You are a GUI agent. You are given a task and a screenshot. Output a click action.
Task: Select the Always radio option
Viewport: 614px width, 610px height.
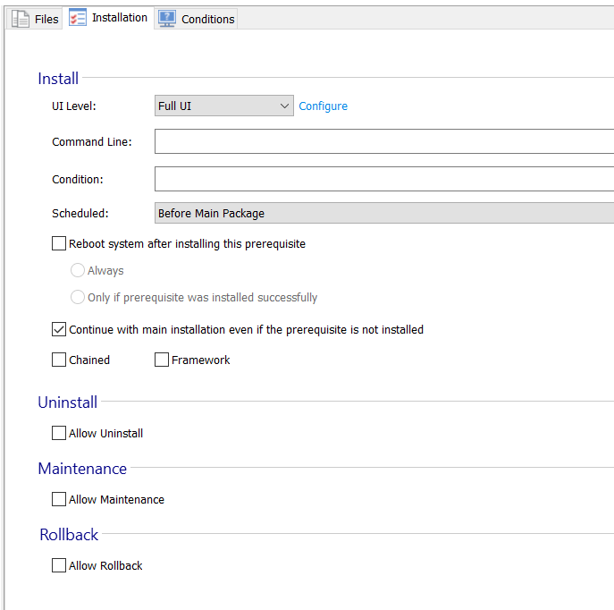point(78,270)
